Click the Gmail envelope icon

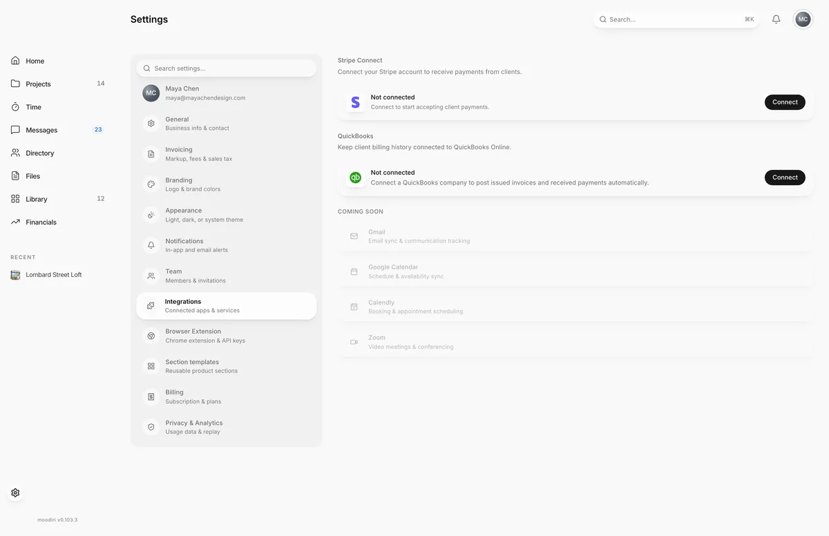[x=354, y=236]
